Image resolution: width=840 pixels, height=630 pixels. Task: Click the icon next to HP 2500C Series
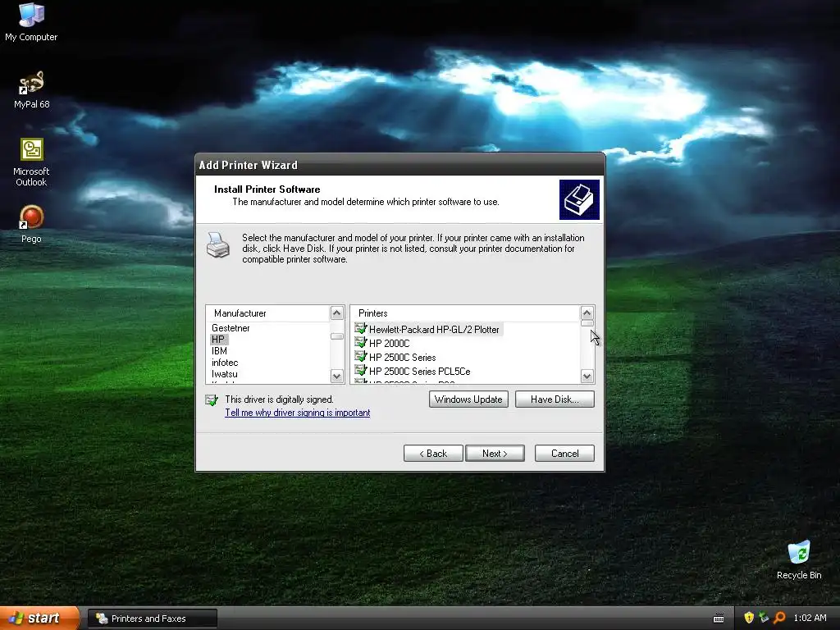point(361,357)
